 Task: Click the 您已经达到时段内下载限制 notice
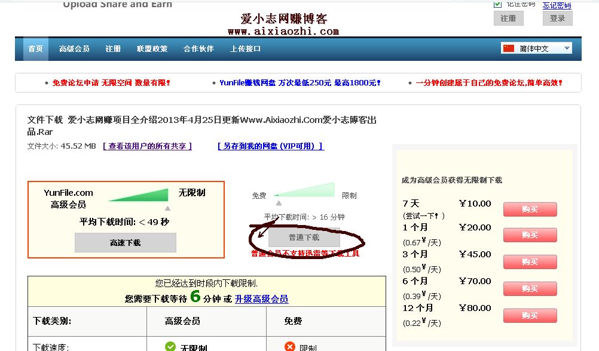coord(206,284)
